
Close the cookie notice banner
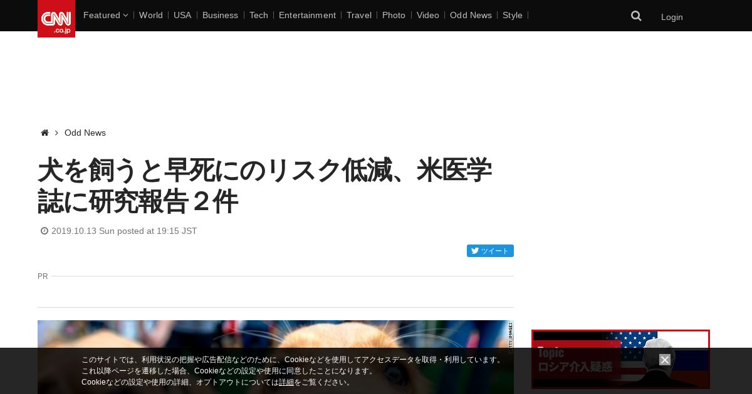665,360
